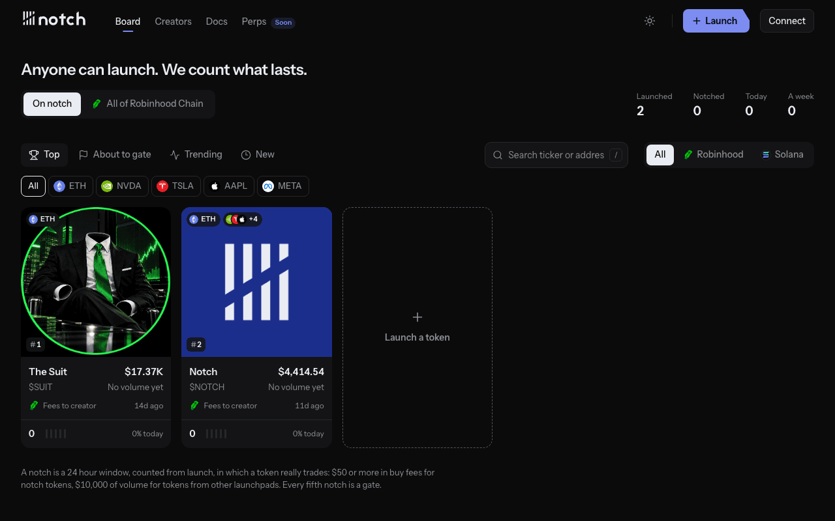Show the New tokens tab

pyautogui.click(x=258, y=155)
